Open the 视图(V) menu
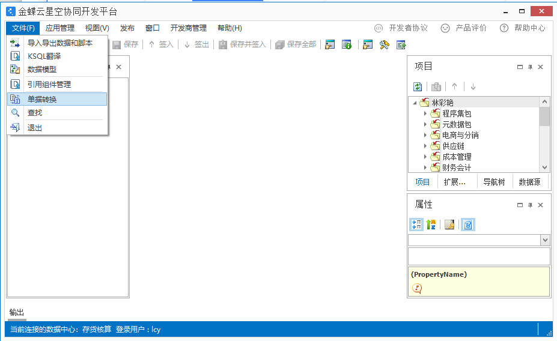Screen dimensions: 557x341 97,28
